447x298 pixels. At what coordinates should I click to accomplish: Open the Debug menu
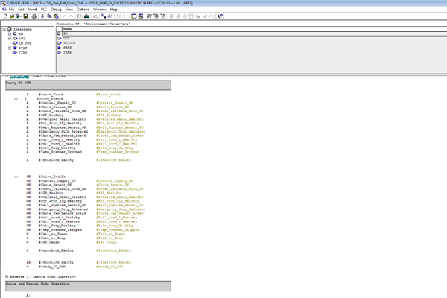(x=56, y=10)
